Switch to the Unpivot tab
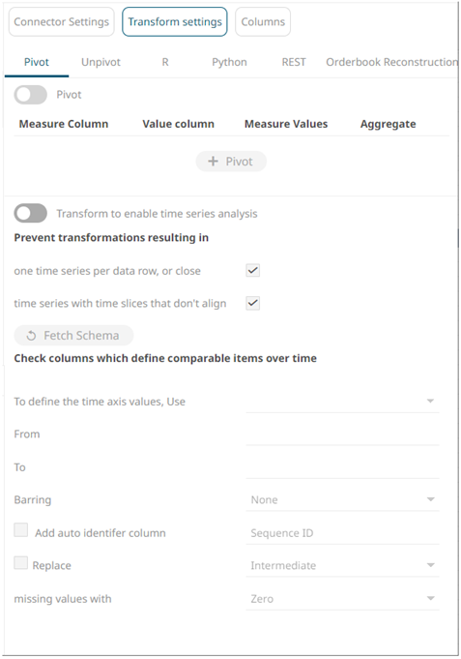The height and width of the screenshot is (659, 461). 101,62
